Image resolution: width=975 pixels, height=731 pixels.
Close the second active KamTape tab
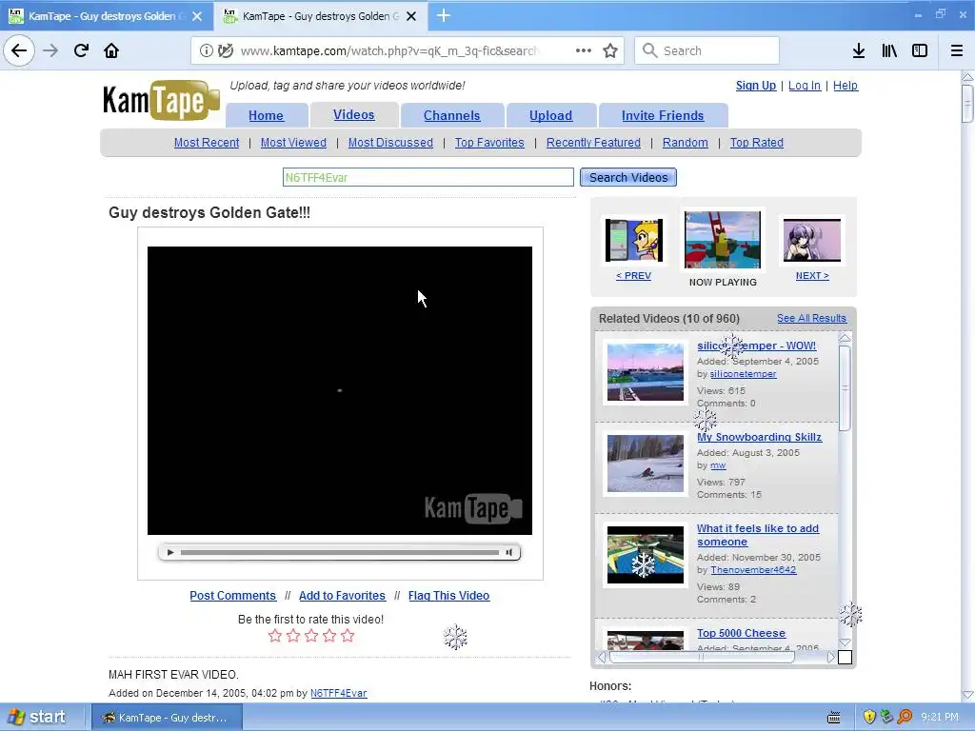[x=411, y=16]
